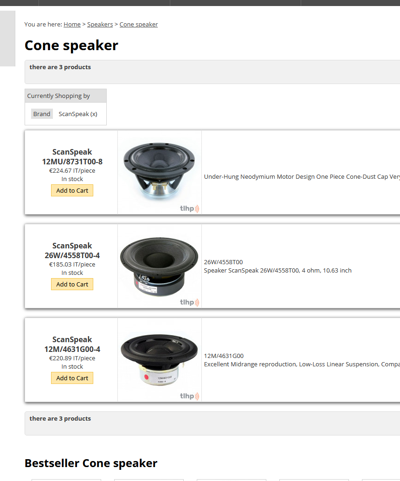Screen dimensions: 400x481
Task: Click tlhp logo on third product image
Action: (x=189, y=396)
